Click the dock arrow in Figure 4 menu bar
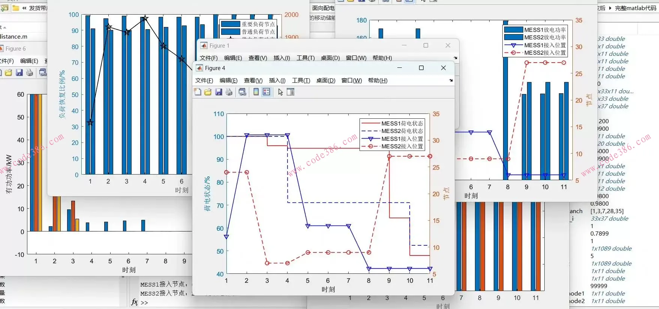Image resolution: width=659 pixels, height=309 pixels. 451,81
